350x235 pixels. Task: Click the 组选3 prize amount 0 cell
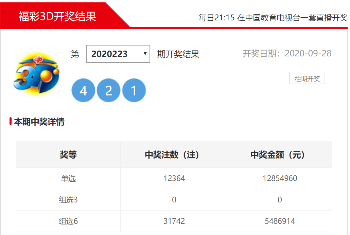(x=280, y=200)
